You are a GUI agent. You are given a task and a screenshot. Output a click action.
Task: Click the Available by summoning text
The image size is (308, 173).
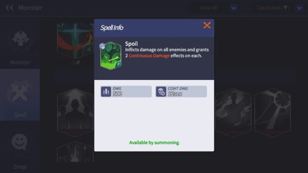pyautogui.click(x=154, y=143)
